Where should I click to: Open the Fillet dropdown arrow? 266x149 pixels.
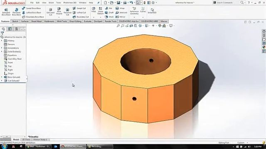tap(94, 17)
